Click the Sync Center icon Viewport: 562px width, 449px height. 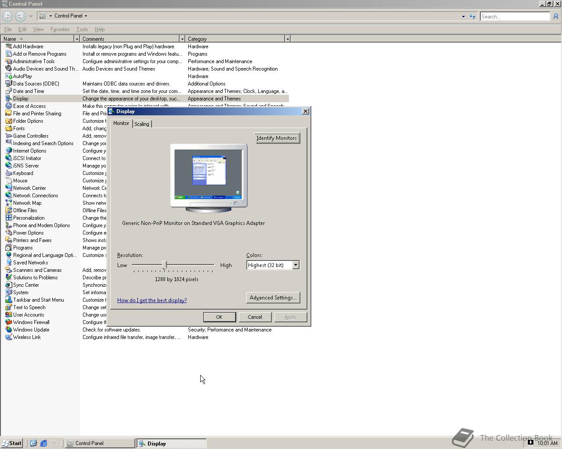click(x=8, y=285)
